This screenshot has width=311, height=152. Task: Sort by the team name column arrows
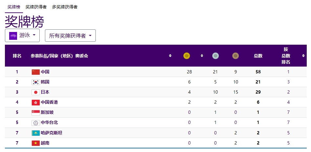170,56
